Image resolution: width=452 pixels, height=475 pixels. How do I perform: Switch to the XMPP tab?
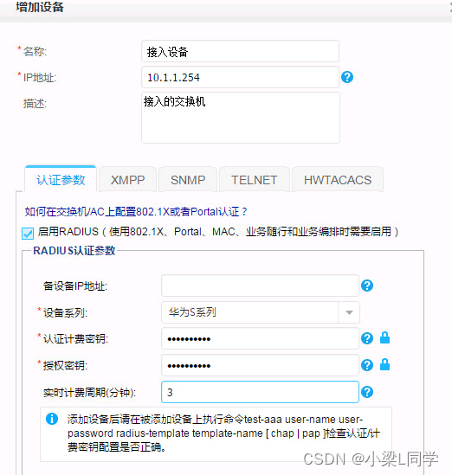[x=127, y=180]
